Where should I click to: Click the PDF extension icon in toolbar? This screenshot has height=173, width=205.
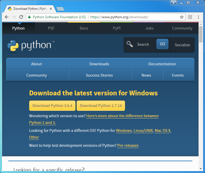coord(190,17)
